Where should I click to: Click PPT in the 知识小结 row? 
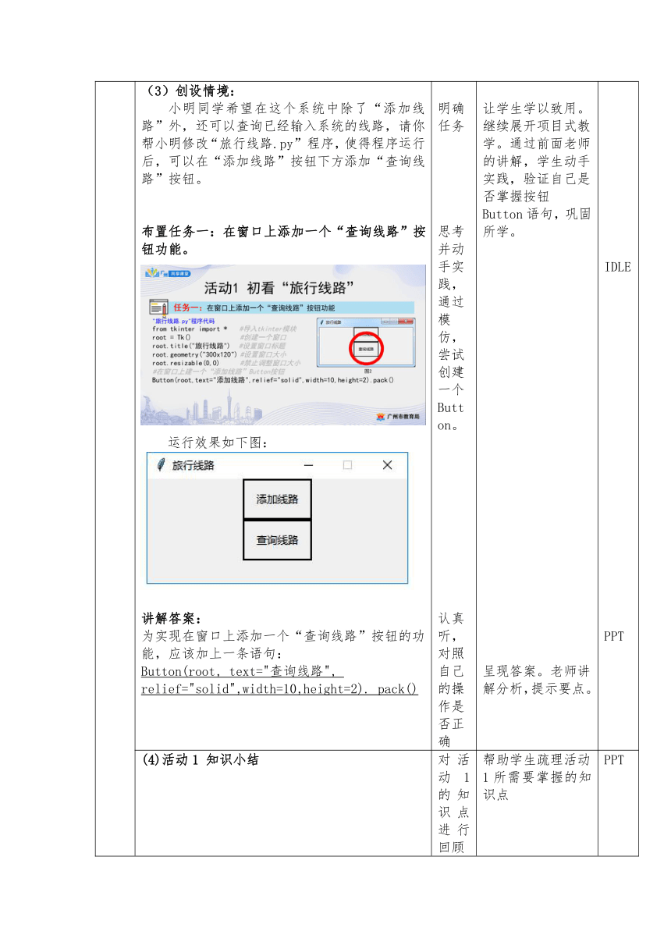coord(614,759)
